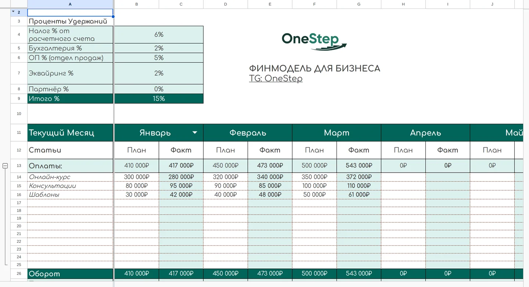Click the 30 000₽ templates plan cell
This screenshot has width=529, height=287.
137,194
